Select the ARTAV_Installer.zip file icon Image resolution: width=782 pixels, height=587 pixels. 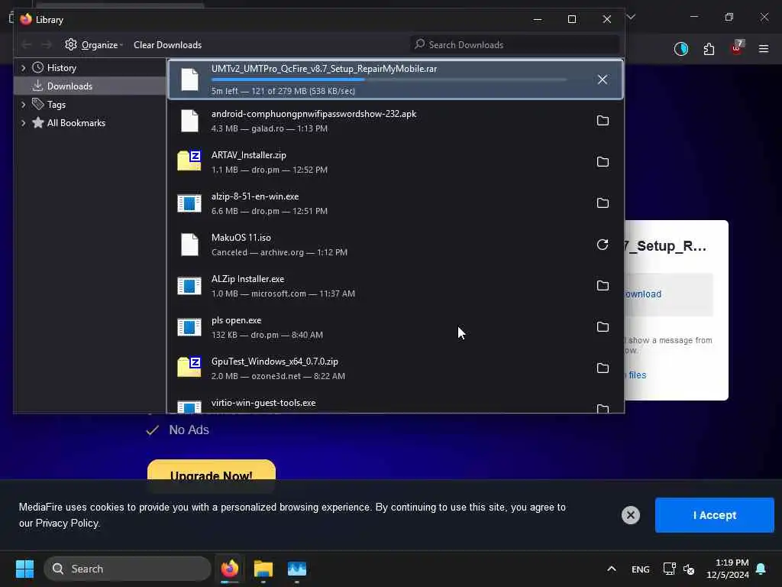[x=189, y=161]
